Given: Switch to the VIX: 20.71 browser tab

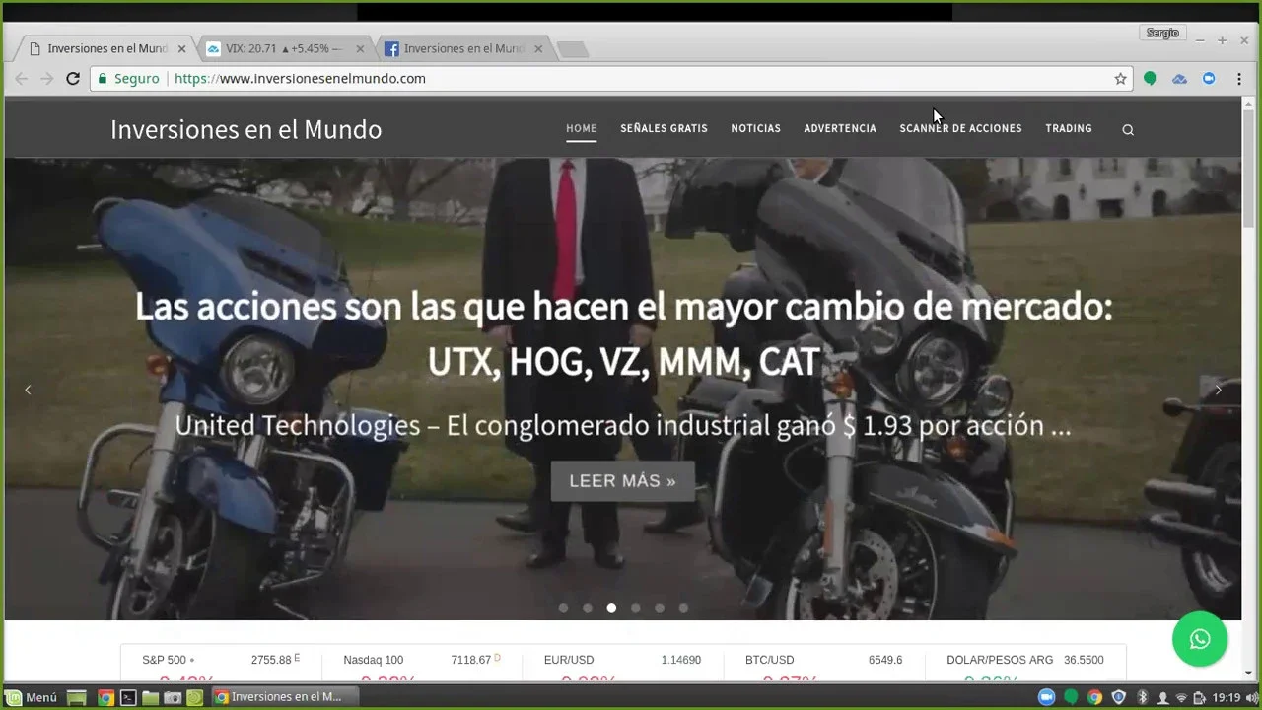Looking at the screenshot, I should pyautogui.click(x=281, y=48).
